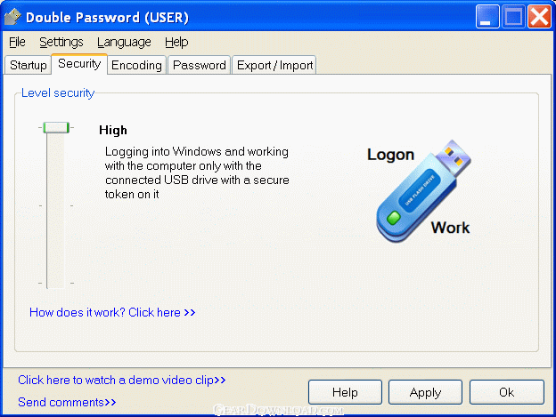This screenshot has height=417, width=556.
Task: Click the green button on the USB drive image
Action: 393,218
